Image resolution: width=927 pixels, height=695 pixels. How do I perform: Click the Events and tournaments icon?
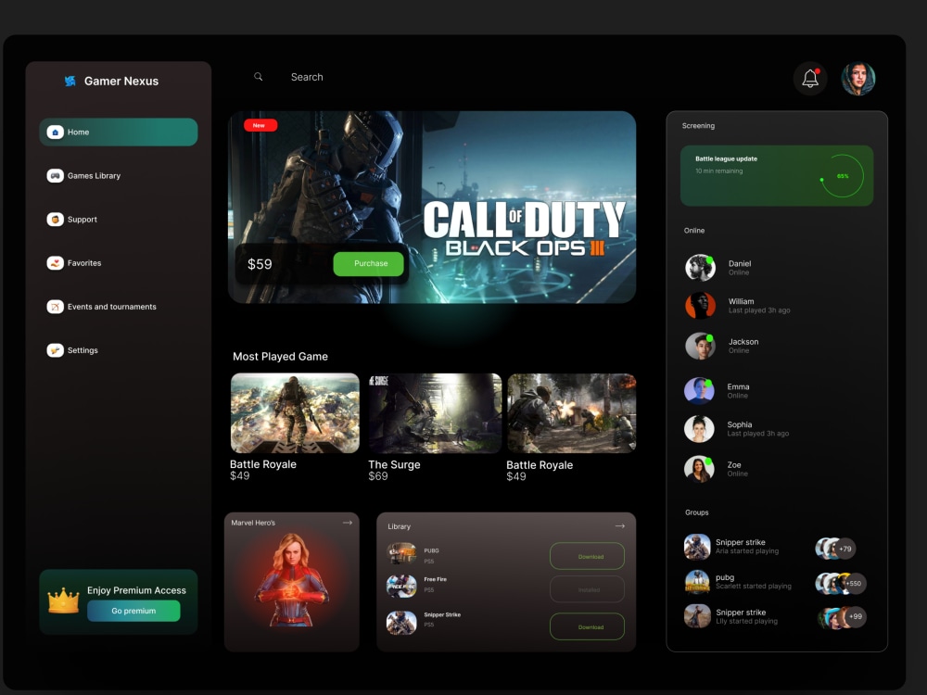[55, 307]
